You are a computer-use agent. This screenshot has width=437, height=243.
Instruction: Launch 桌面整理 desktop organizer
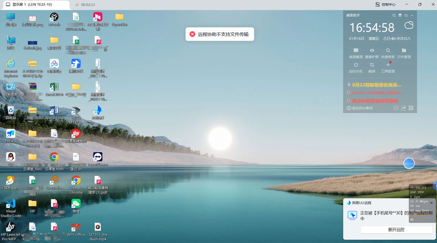(356, 53)
